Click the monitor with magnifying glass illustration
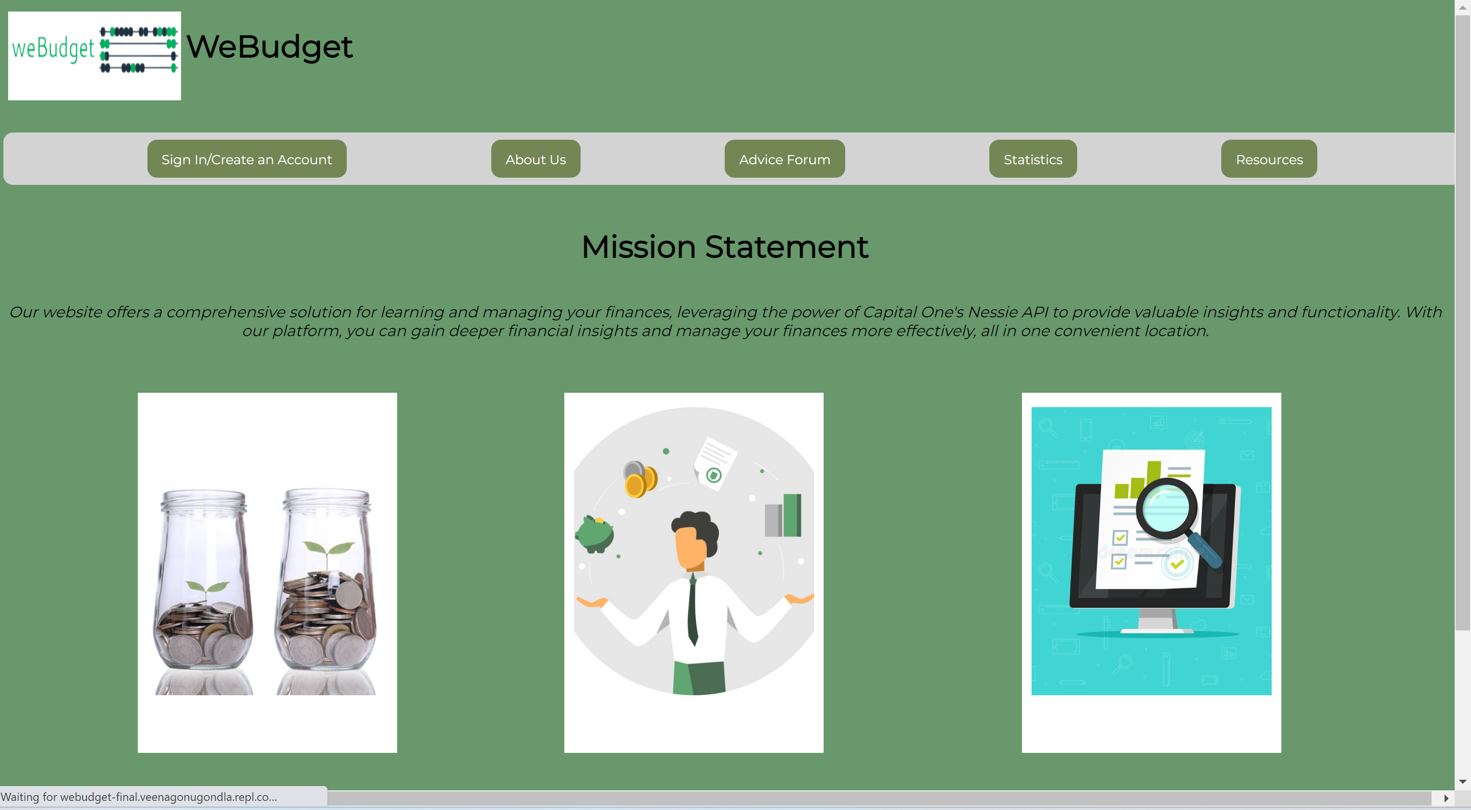Screen dimensions: 1471x810 coord(1151,572)
